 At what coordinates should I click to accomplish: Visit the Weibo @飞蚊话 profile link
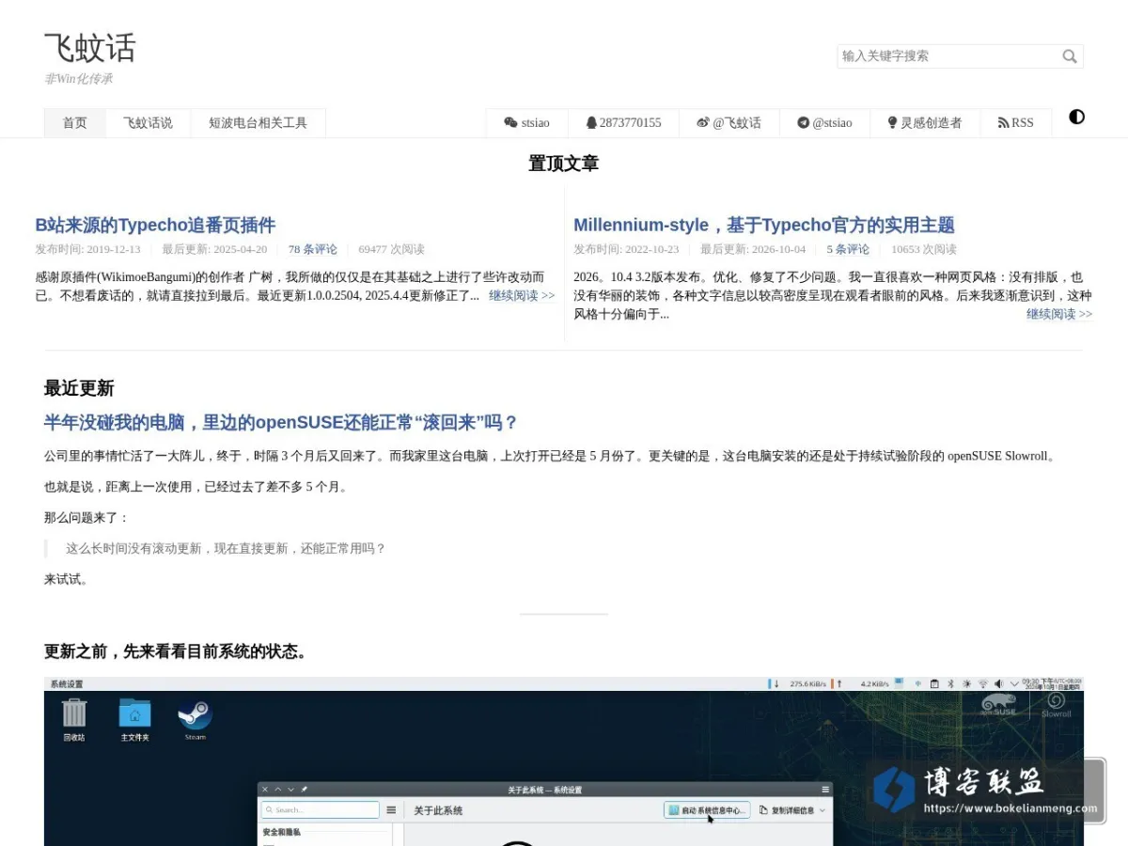tap(728, 123)
